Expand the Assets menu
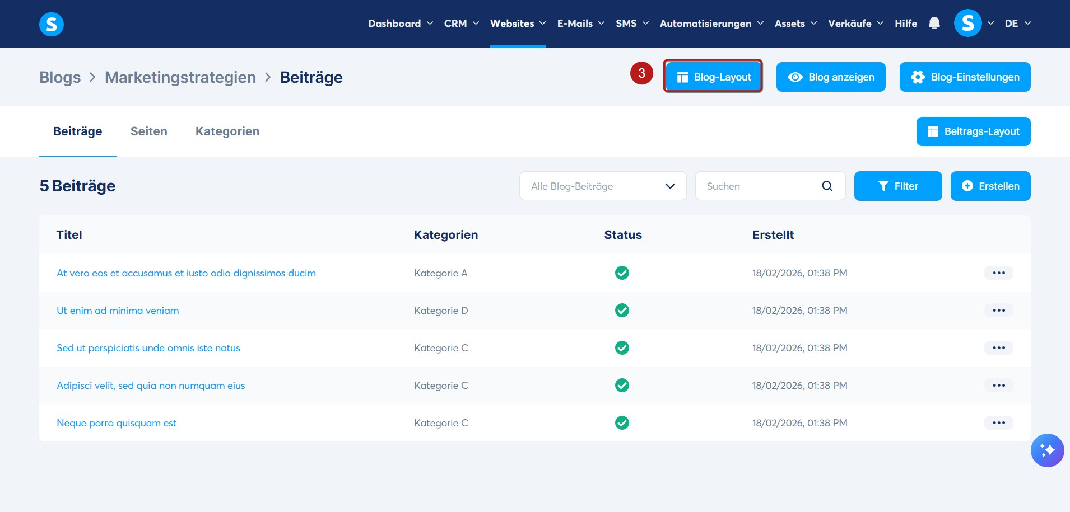The image size is (1070, 512). pos(796,24)
